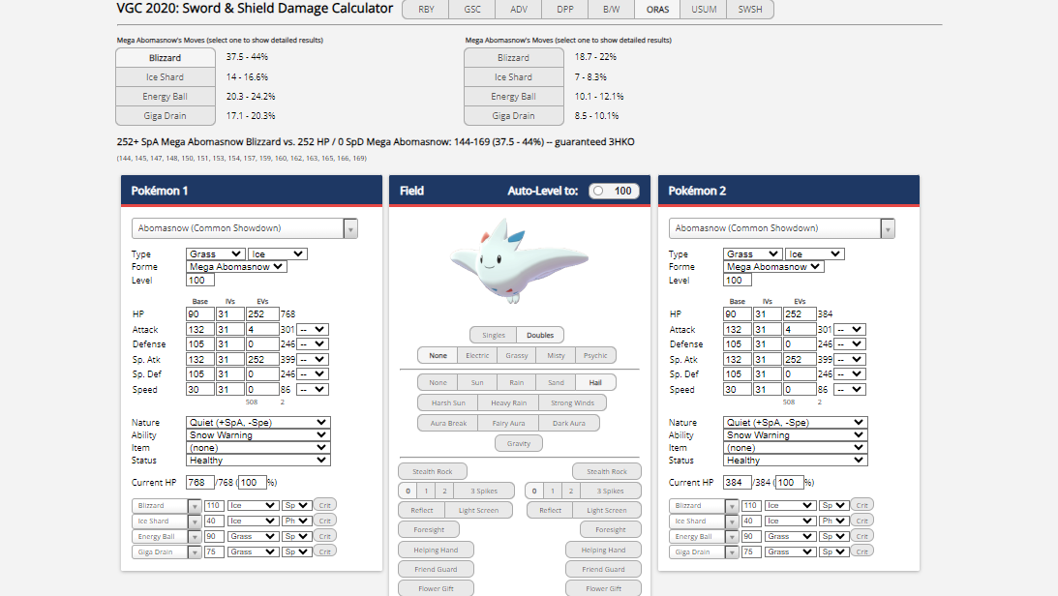Image resolution: width=1058 pixels, height=596 pixels.
Task: Edit Pokémon 2 Sp. Atk EVs field
Action: (800, 359)
